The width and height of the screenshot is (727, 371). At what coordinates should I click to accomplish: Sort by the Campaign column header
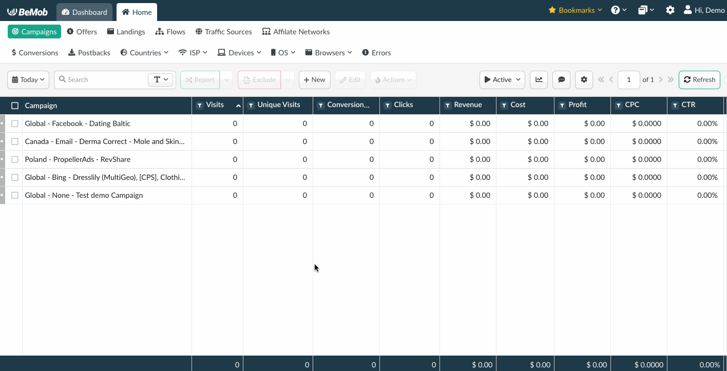coord(41,106)
